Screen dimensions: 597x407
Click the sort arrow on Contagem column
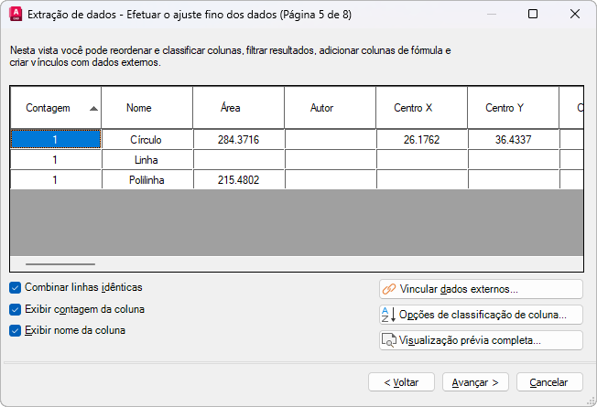(93, 108)
